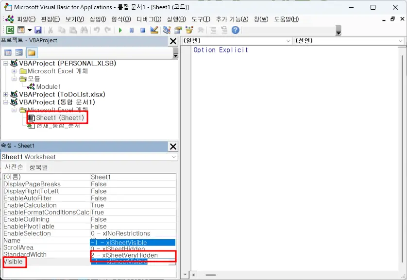Image resolution: width=407 pixels, height=280 pixels.
Task: Click the View Microsoft Excel toolbar icon
Action: coord(10,30)
